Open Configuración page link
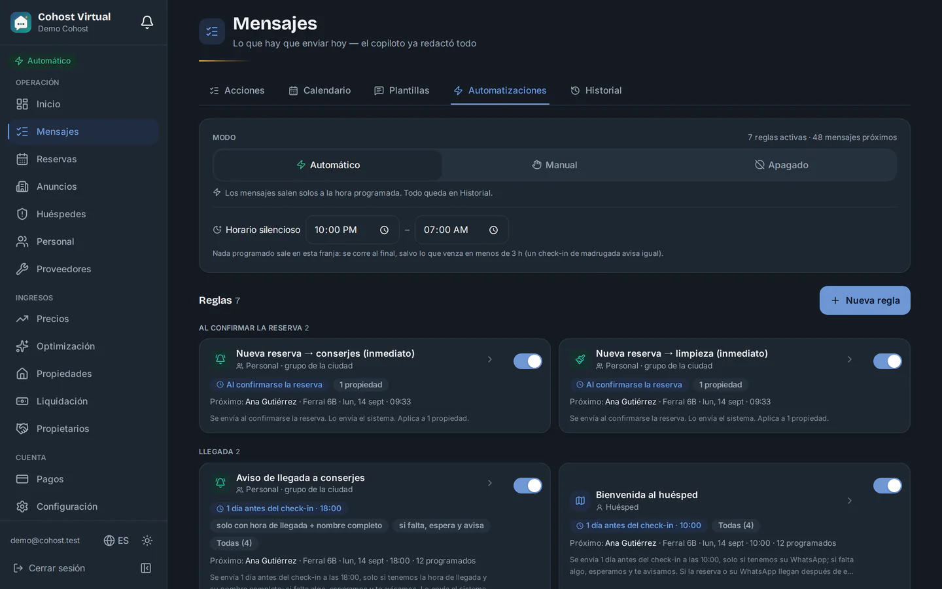Image resolution: width=942 pixels, height=589 pixels. coord(84,507)
